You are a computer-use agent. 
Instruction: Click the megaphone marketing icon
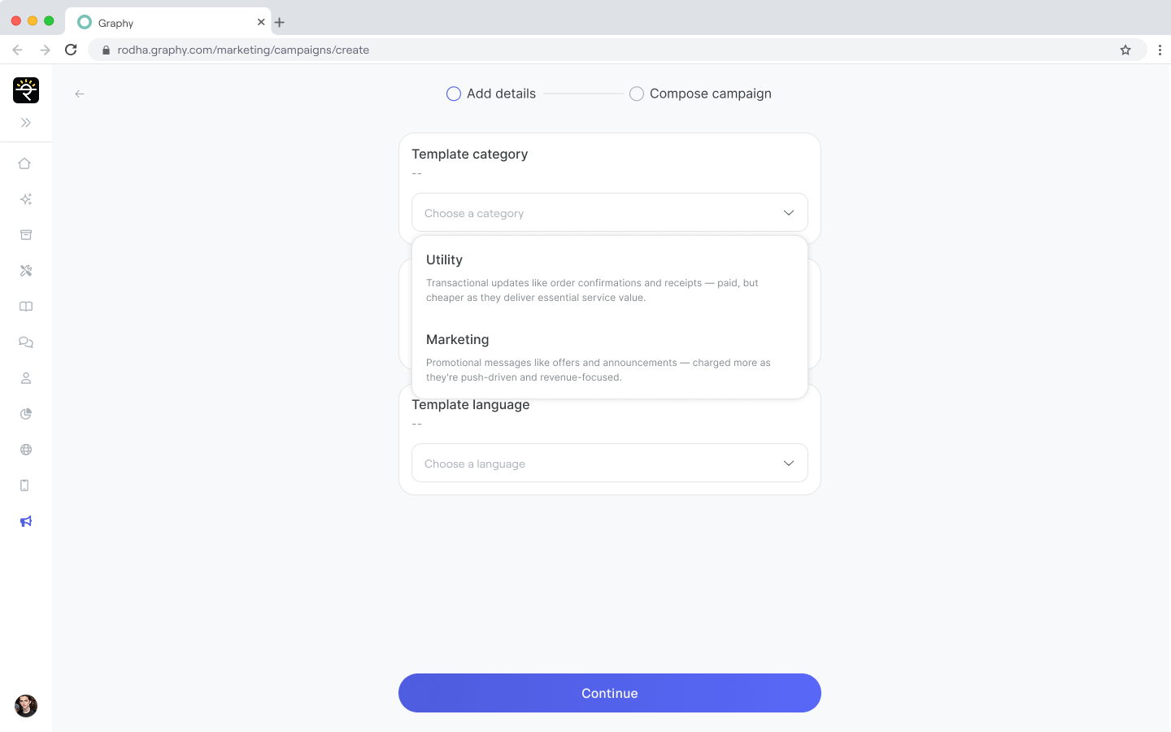click(x=25, y=521)
